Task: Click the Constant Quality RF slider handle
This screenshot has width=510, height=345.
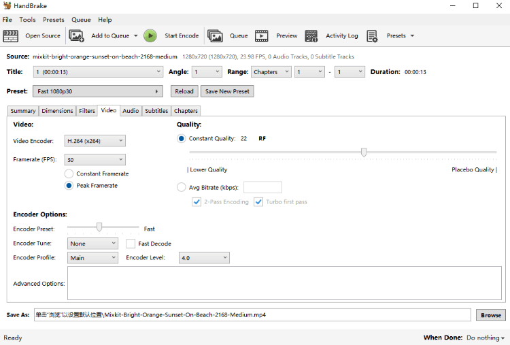Action: pos(364,152)
